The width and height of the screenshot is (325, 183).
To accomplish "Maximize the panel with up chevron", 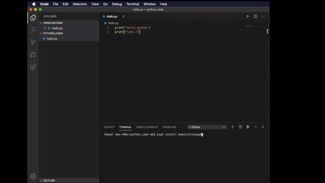I will 255,127.
